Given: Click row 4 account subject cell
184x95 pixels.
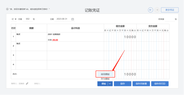Looking at the screenshot, I should [75, 65].
